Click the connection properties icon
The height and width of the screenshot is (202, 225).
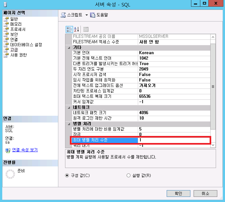click(8, 150)
